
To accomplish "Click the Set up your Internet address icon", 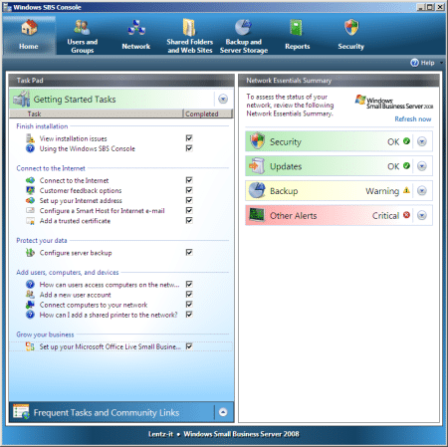I will [30, 200].
